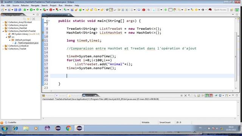This screenshot has height=136, width=242.
Task: Open the Navigate menu
Action: [x=35, y=5]
